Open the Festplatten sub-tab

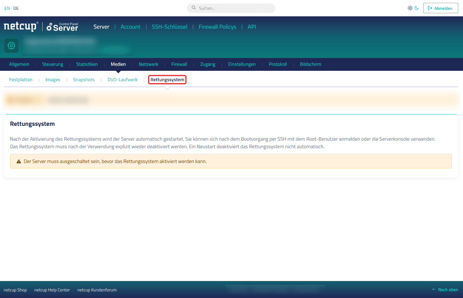[21, 80]
